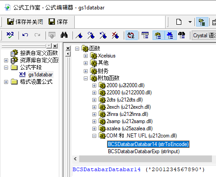Click 格式设置公式 folder icon
This screenshot has height=177, width=216.
click(x=14, y=82)
